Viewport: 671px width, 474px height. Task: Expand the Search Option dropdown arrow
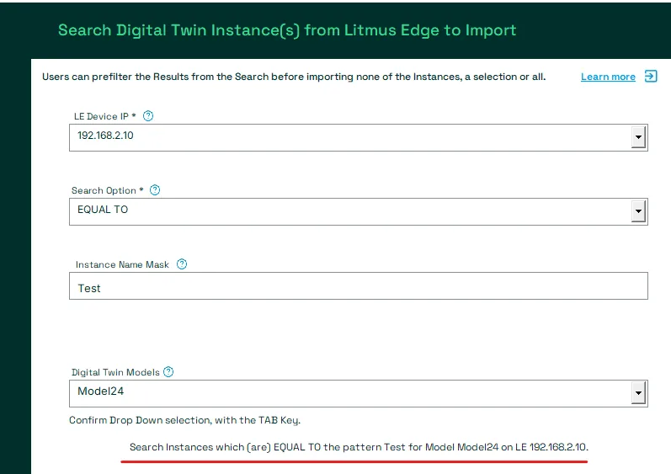(638, 211)
